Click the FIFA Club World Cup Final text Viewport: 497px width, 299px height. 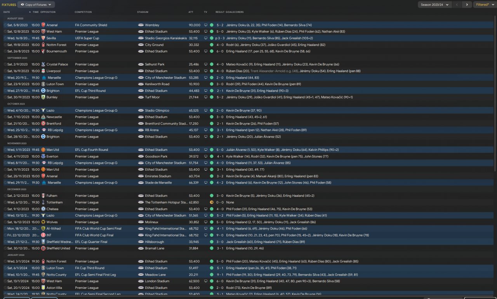click(94, 235)
